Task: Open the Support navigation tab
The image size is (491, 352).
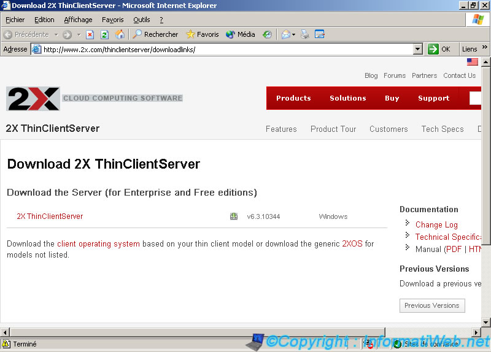Action: point(434,98)
